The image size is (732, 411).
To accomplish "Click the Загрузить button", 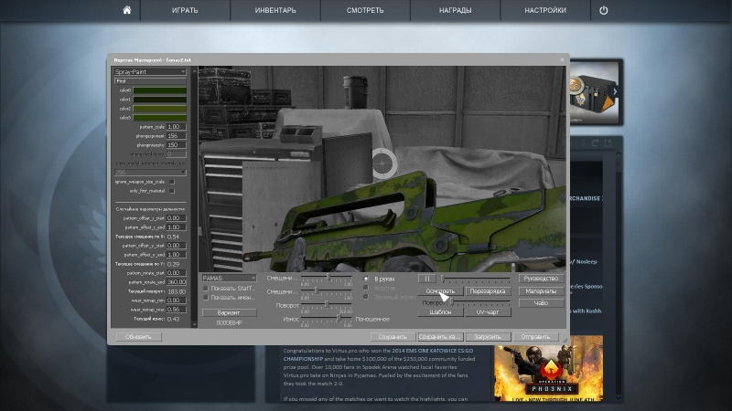I will 488,336.
